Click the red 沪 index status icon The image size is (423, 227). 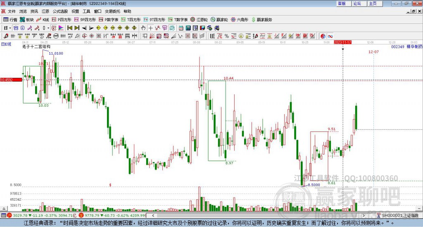[10, 215]
